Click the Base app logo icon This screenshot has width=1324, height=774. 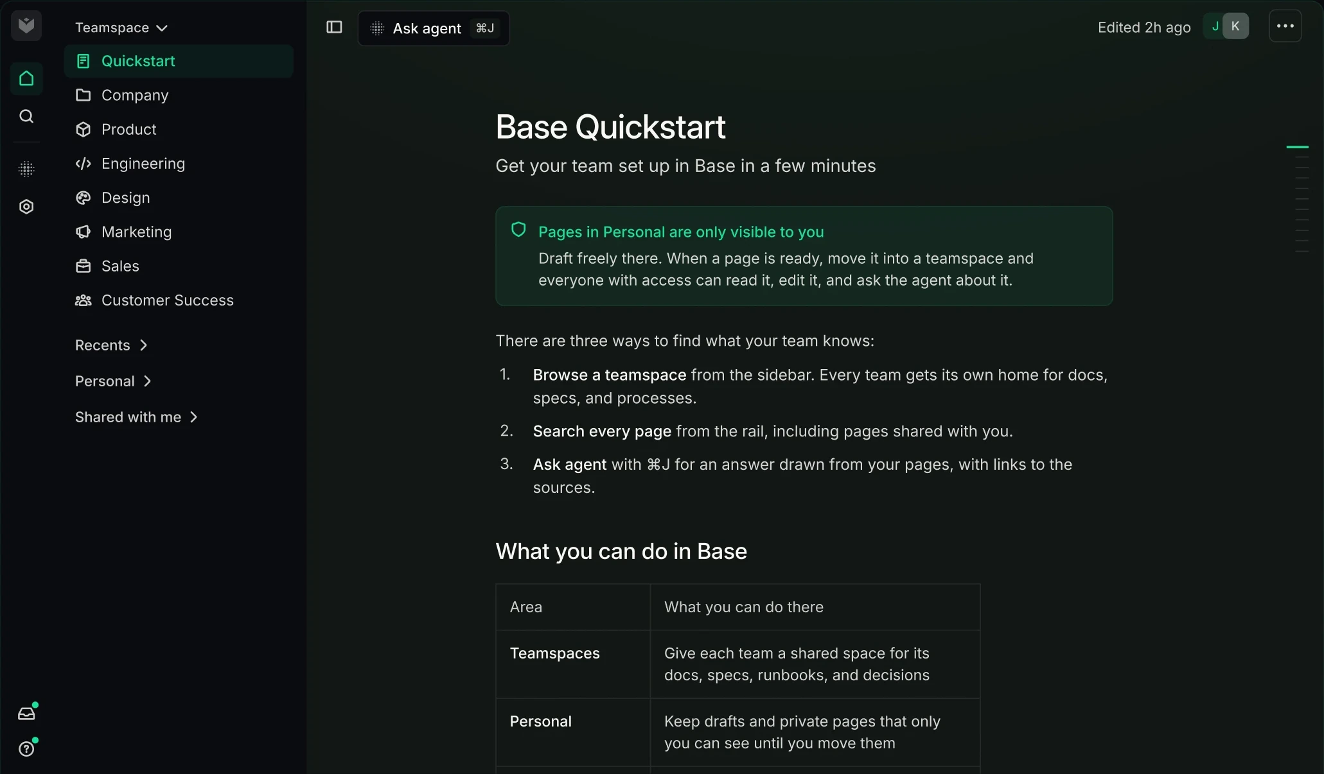pyautogui.click(x=26, y=26)
